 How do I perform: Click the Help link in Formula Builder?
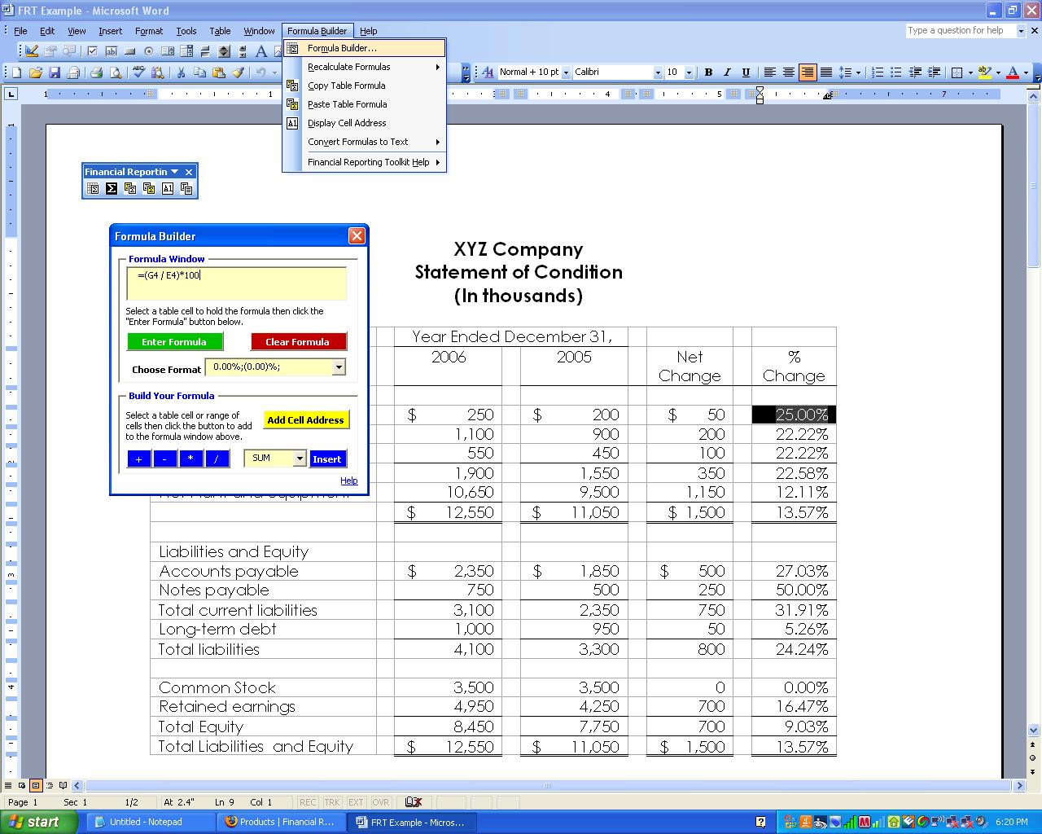[349, 481]
